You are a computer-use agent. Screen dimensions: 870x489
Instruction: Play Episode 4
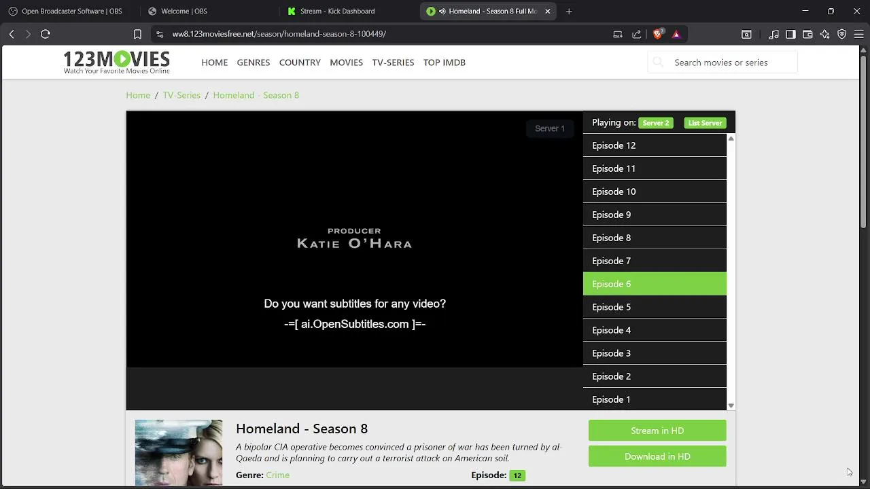coord(655,330)
